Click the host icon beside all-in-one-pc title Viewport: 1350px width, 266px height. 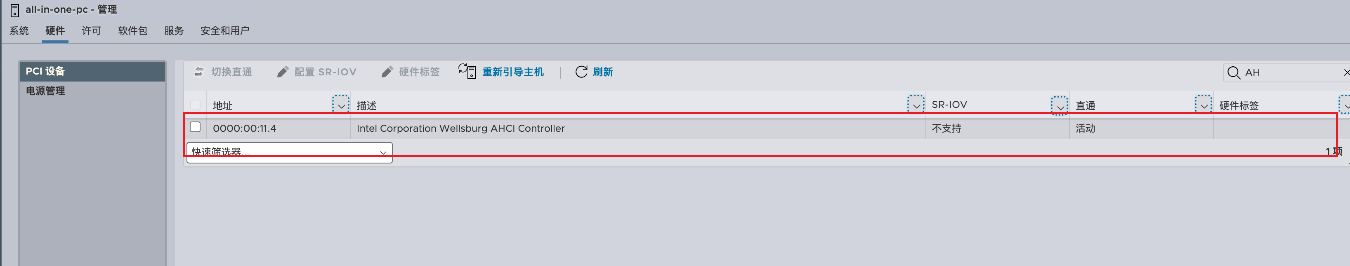(15, 10)
